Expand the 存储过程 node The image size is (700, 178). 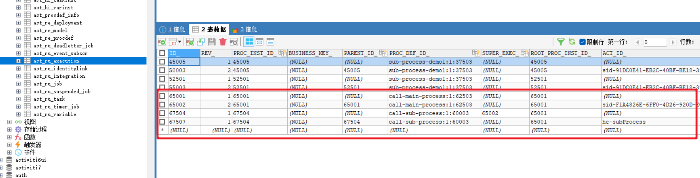(x=9, y=129)
